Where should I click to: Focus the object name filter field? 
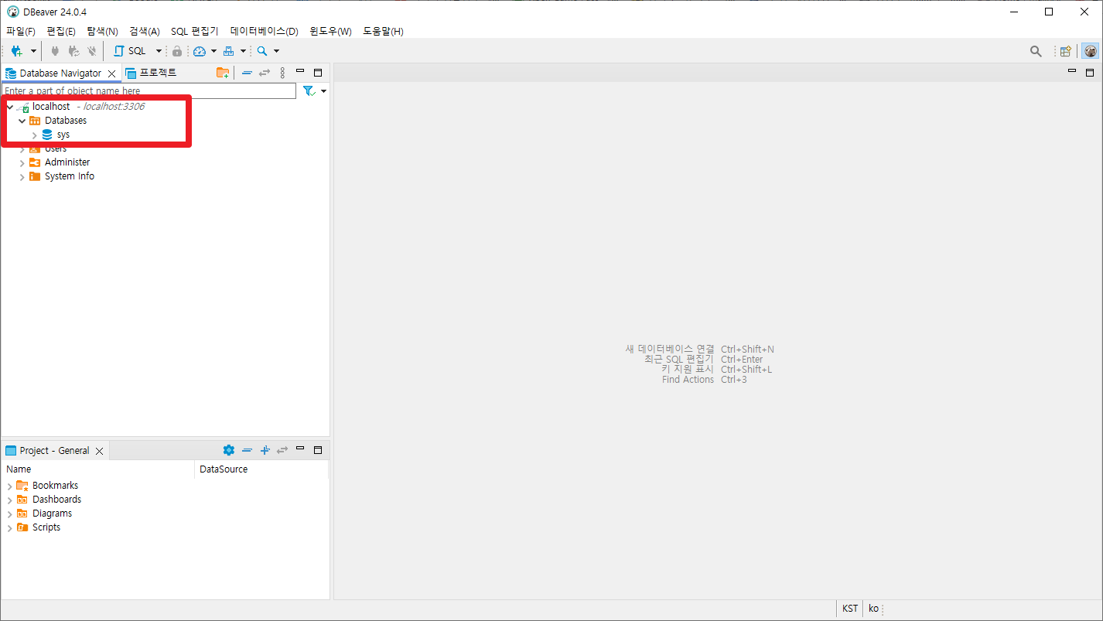point(149,91)
